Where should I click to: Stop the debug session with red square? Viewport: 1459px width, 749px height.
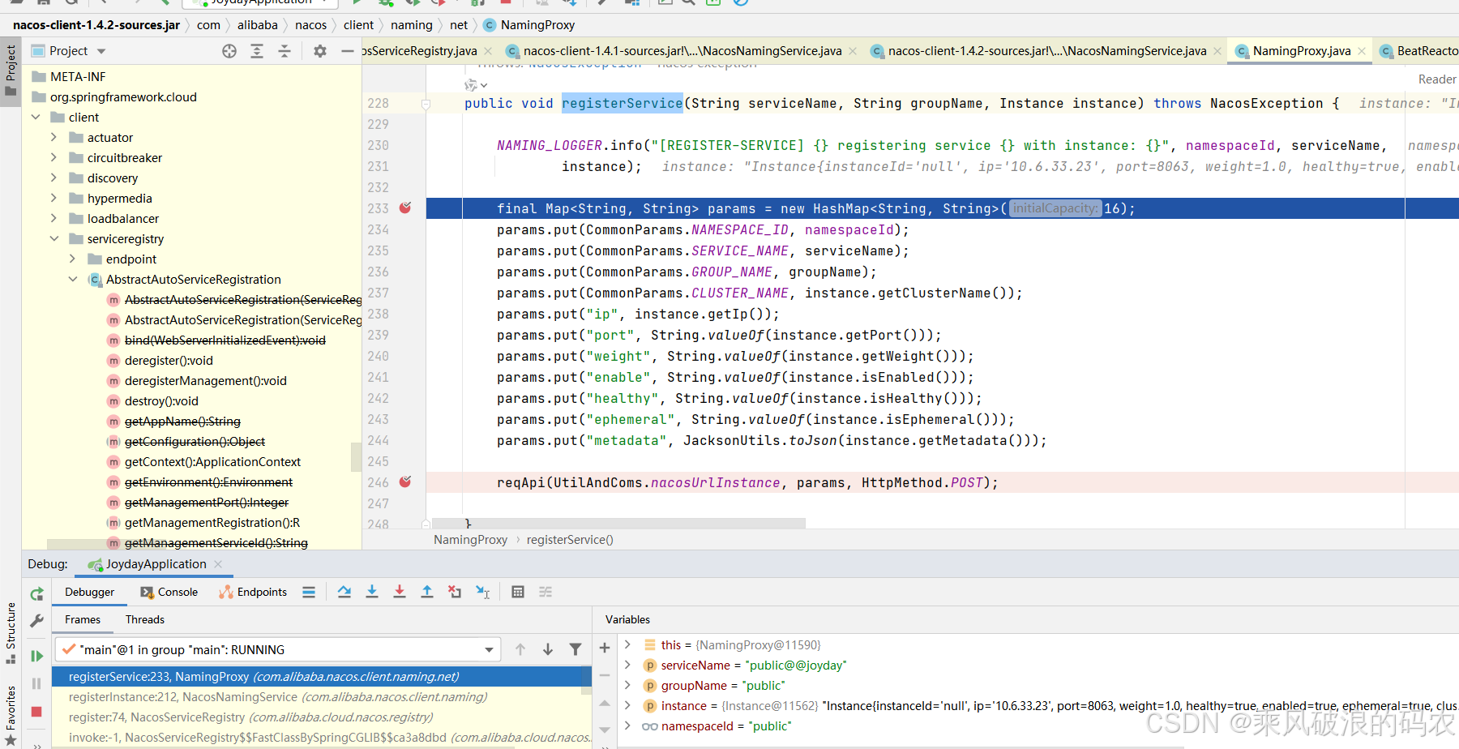coord(36,711)
